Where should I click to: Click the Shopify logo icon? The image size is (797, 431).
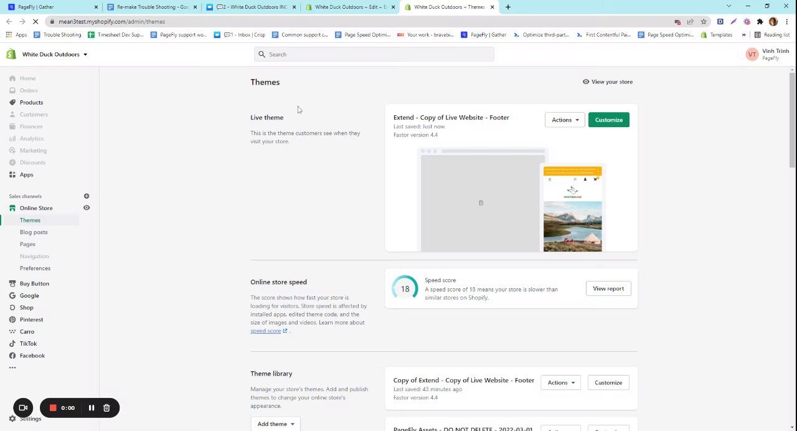(x=11, y=54)
